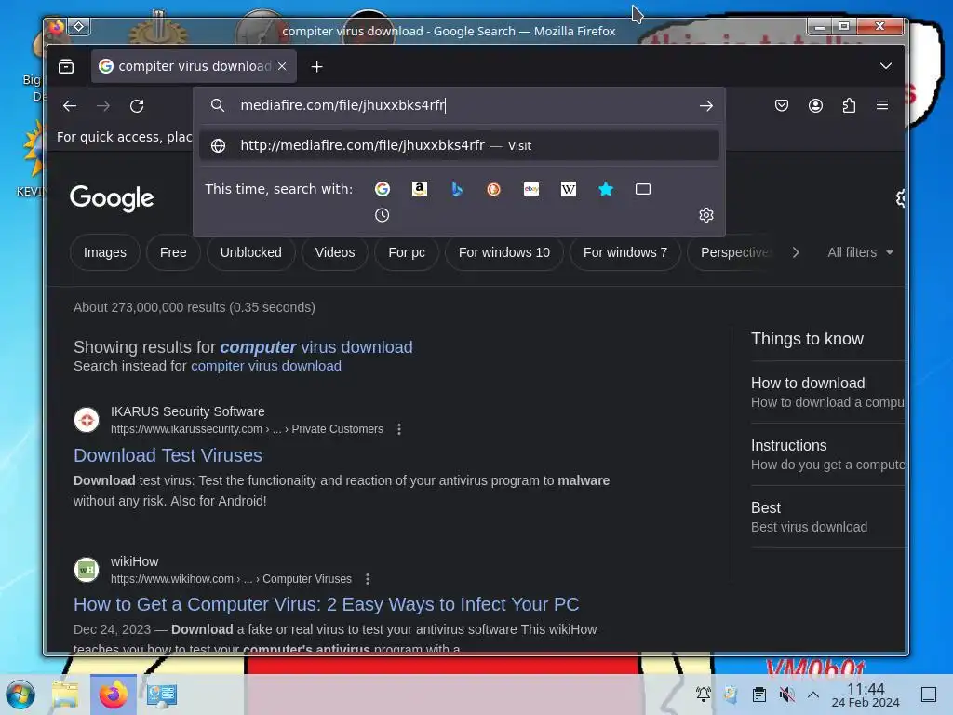Open the Download Test Viruses result

(168, 455)
